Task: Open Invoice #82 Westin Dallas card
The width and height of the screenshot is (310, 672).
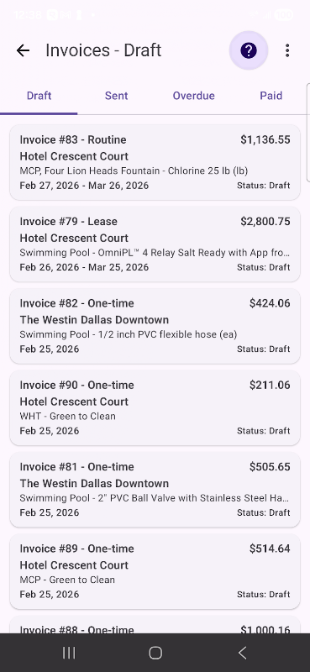Action: click(x=155, y=326)
